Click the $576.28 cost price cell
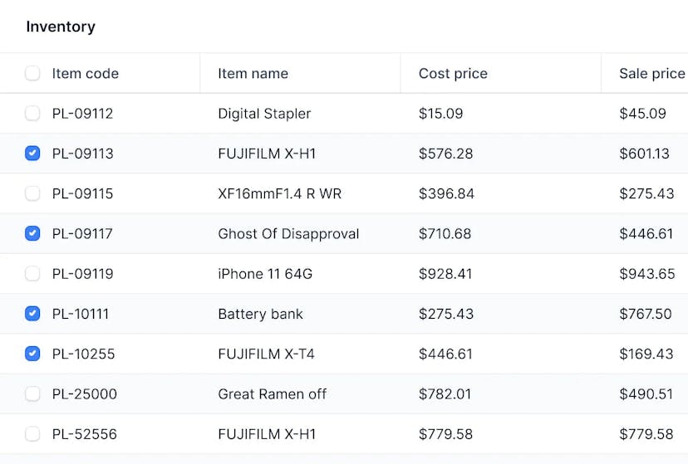 click(x=445, y=154)
